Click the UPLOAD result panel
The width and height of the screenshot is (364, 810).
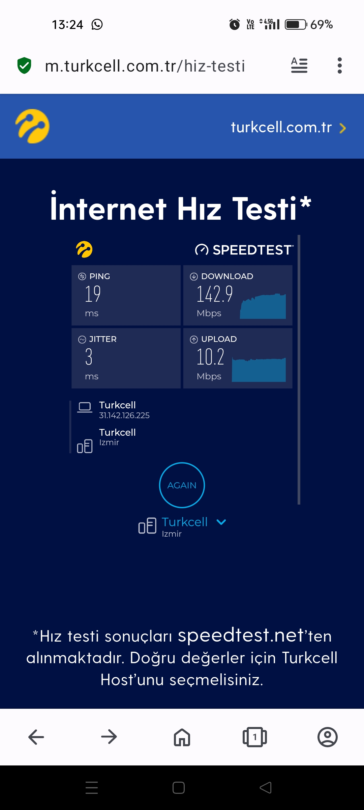click(x=238, y=358)
